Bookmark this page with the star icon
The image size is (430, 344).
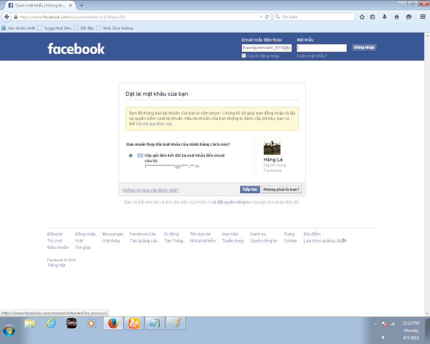[362, 17]
